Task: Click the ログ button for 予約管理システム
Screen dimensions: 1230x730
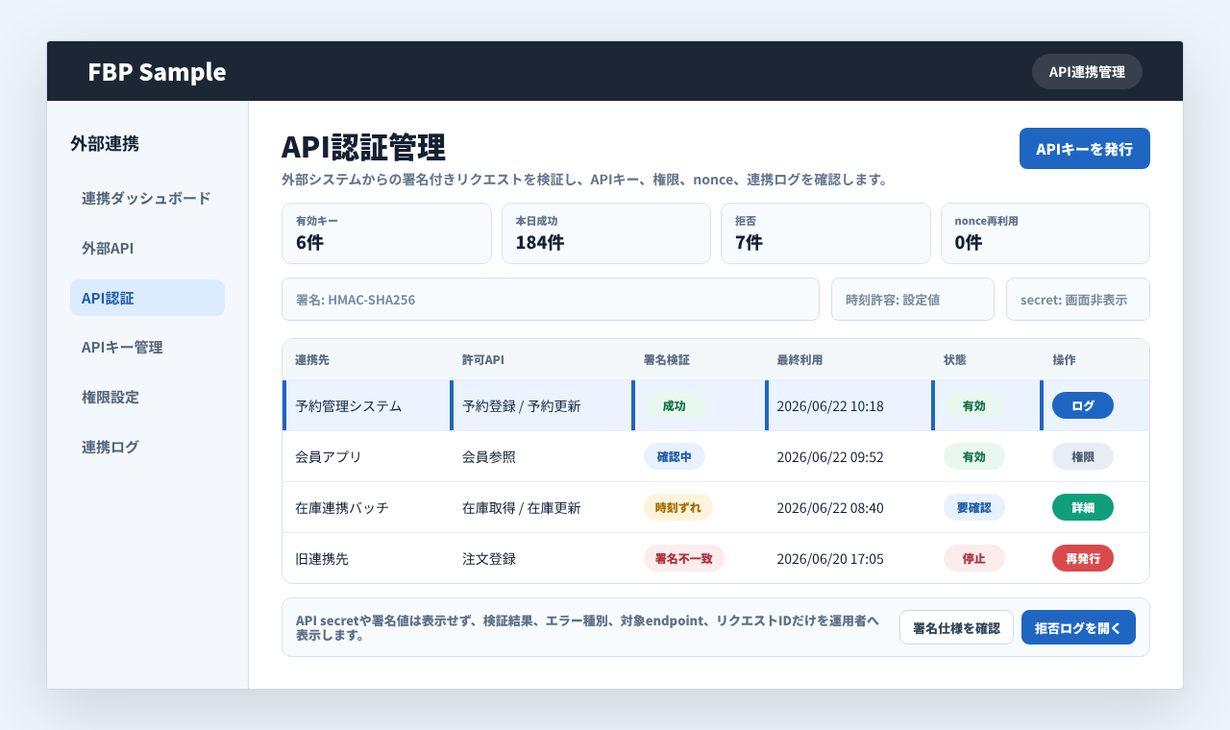Action: tap(1083, 405)
